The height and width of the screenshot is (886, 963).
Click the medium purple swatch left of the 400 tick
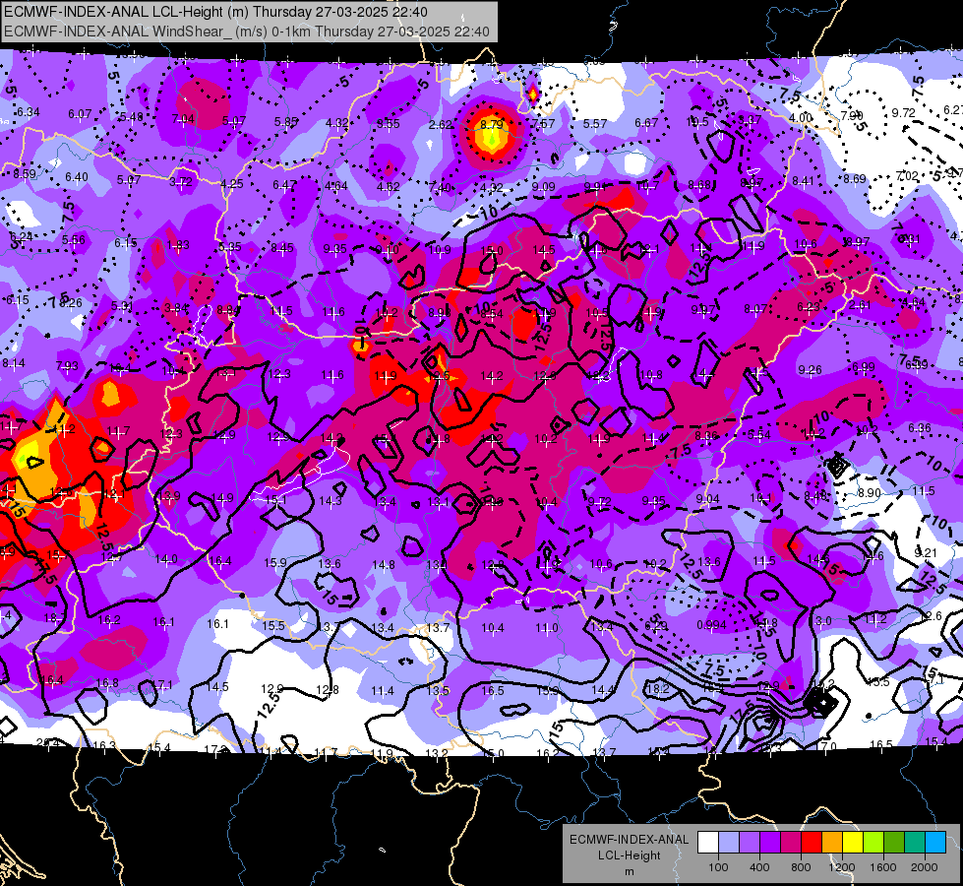pyautogui.click(x=750, y=843)
